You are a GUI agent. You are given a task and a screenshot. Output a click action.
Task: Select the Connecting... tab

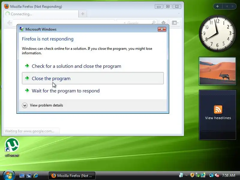(41, 14)
